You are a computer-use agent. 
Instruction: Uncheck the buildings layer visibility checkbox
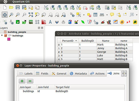(6, 36)
